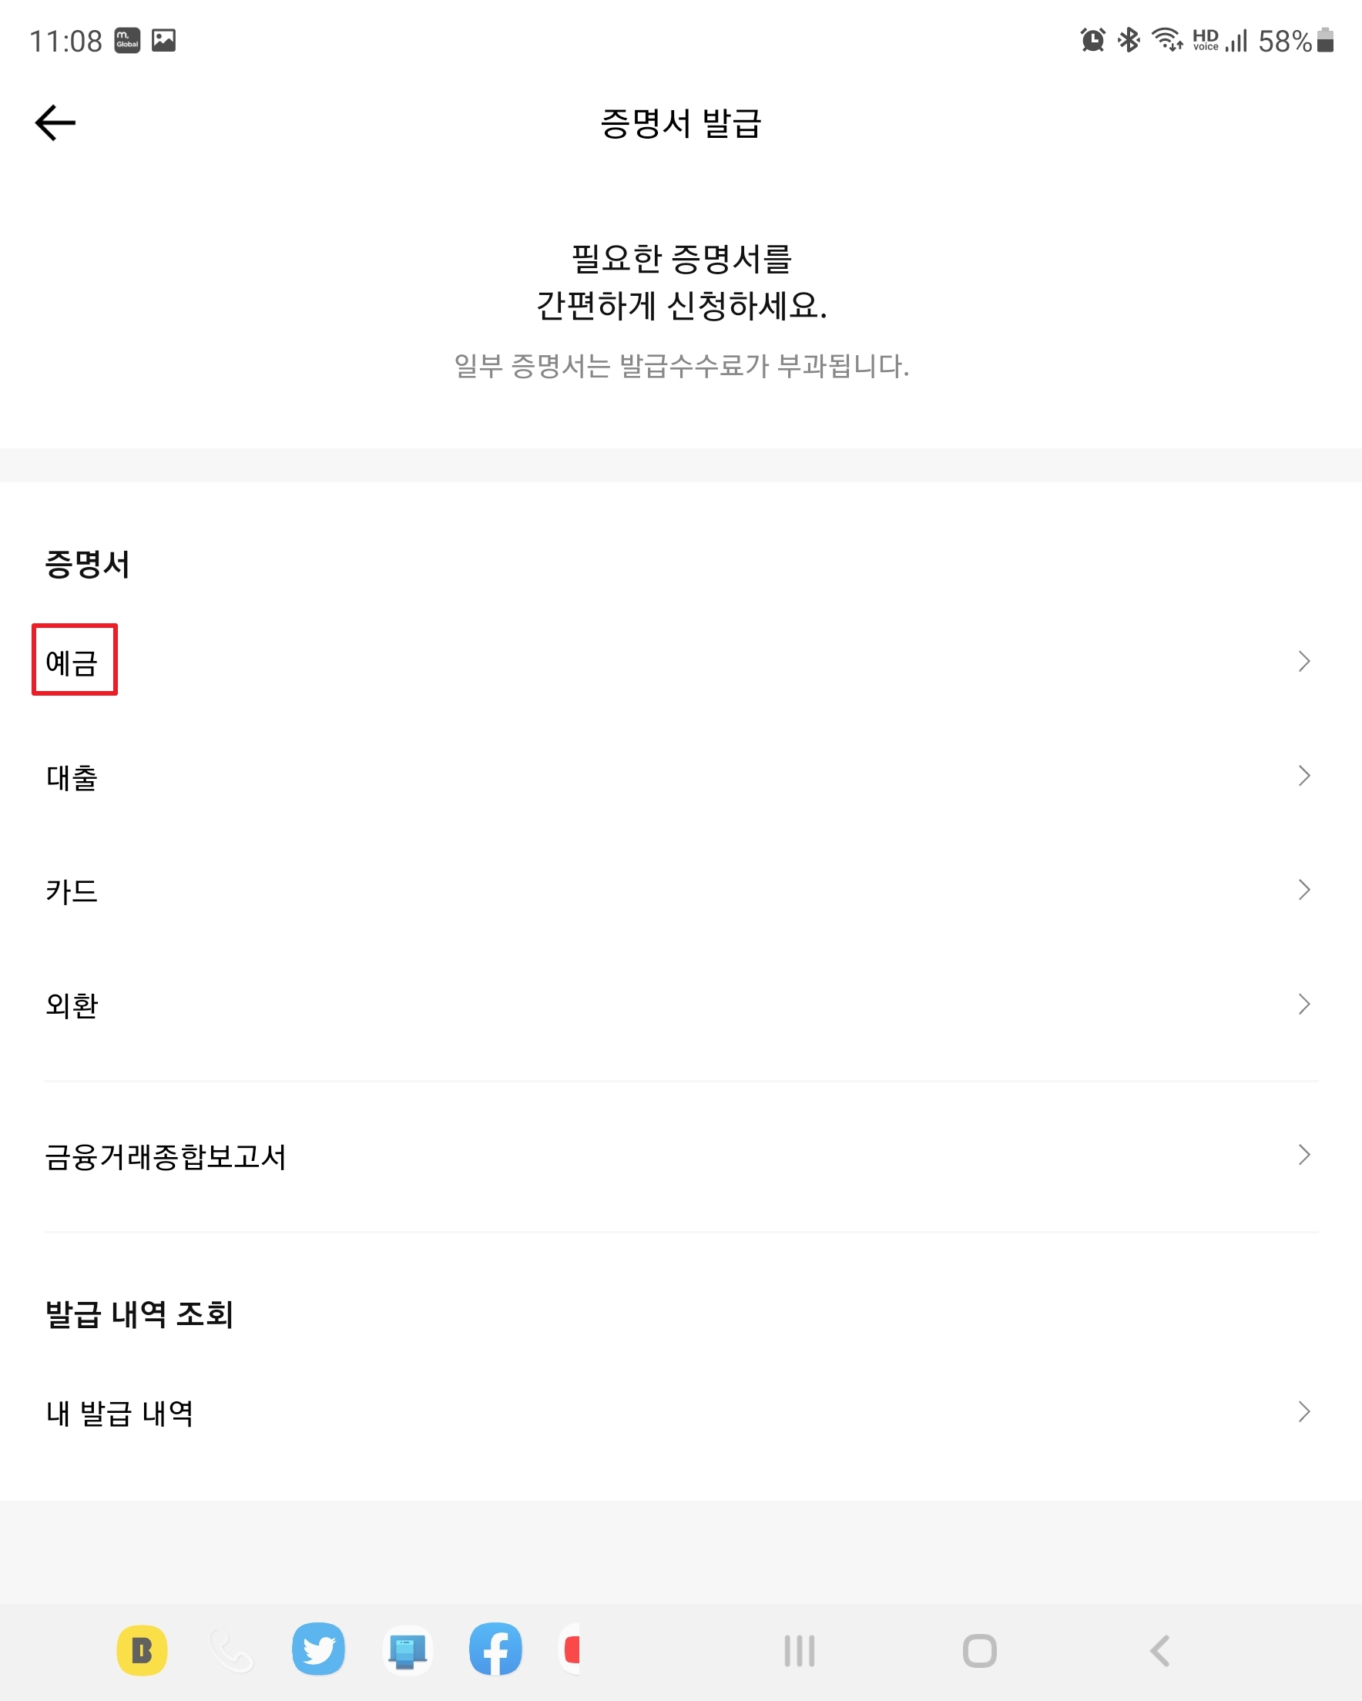Open the 외환 row chevron
Screen dimensions: 1362x1701
[x=1303, y=1005]
